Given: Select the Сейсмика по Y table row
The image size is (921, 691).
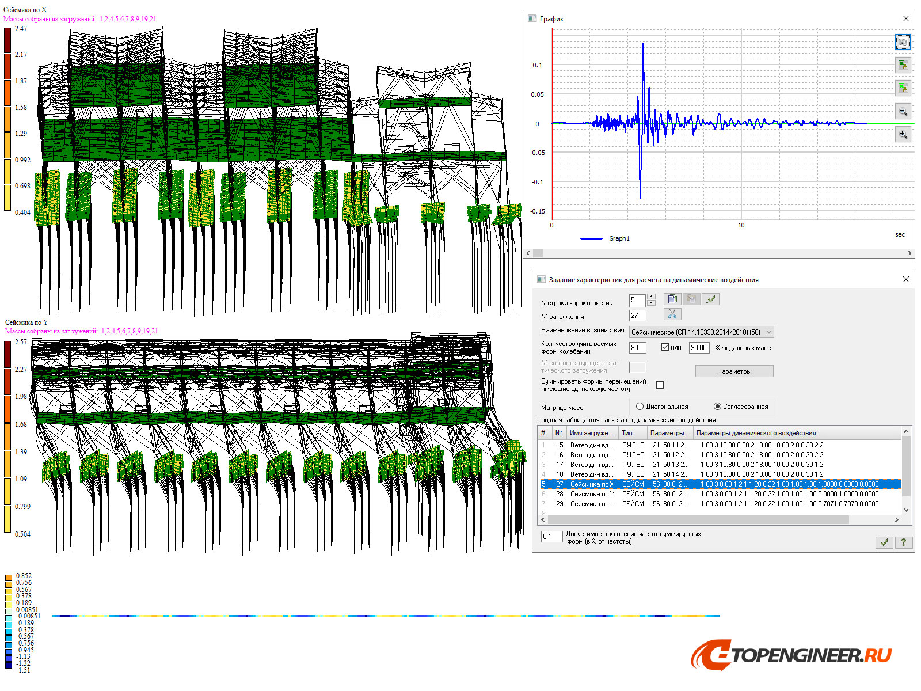Looking at the screenshot, I should point(592,494).
